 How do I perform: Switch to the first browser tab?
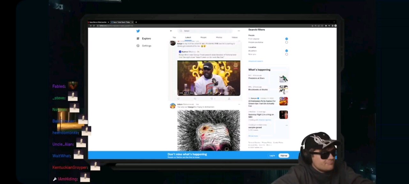point(99,22)
